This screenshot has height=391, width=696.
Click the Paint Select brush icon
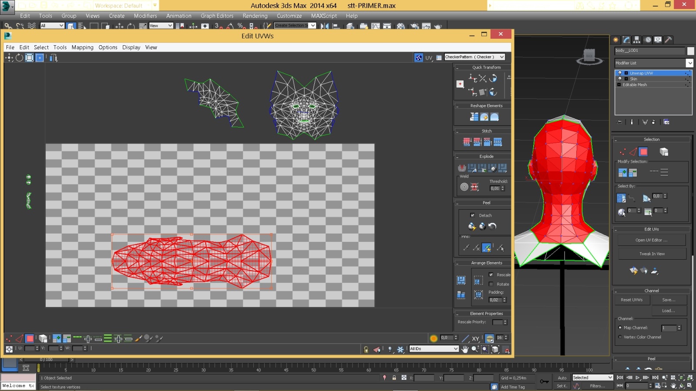[138, 338]
